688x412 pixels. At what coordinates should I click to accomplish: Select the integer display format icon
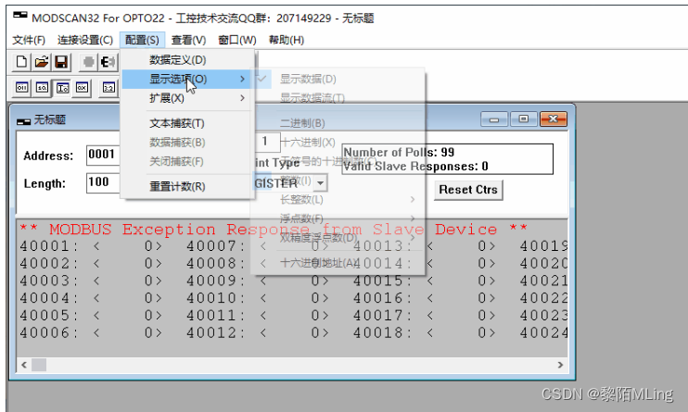click(x=62, y=88)
